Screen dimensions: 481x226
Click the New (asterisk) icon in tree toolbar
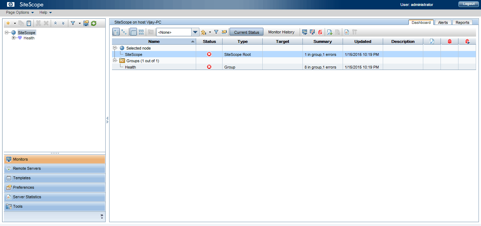(x=8, y=23)
